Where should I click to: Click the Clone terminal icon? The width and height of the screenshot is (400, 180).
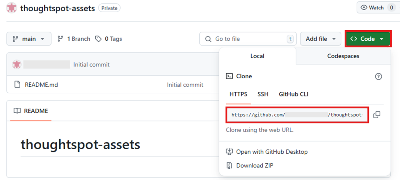[x=229, y=76]
